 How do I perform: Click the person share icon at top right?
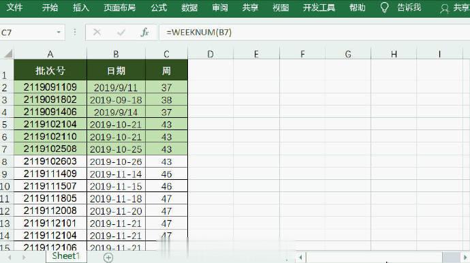click(444, 8)
